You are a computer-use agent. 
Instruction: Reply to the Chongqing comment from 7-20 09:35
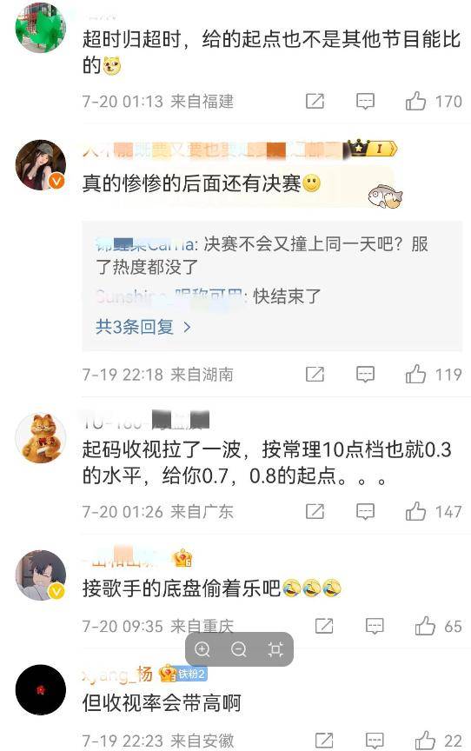click(x=375, y=626)
